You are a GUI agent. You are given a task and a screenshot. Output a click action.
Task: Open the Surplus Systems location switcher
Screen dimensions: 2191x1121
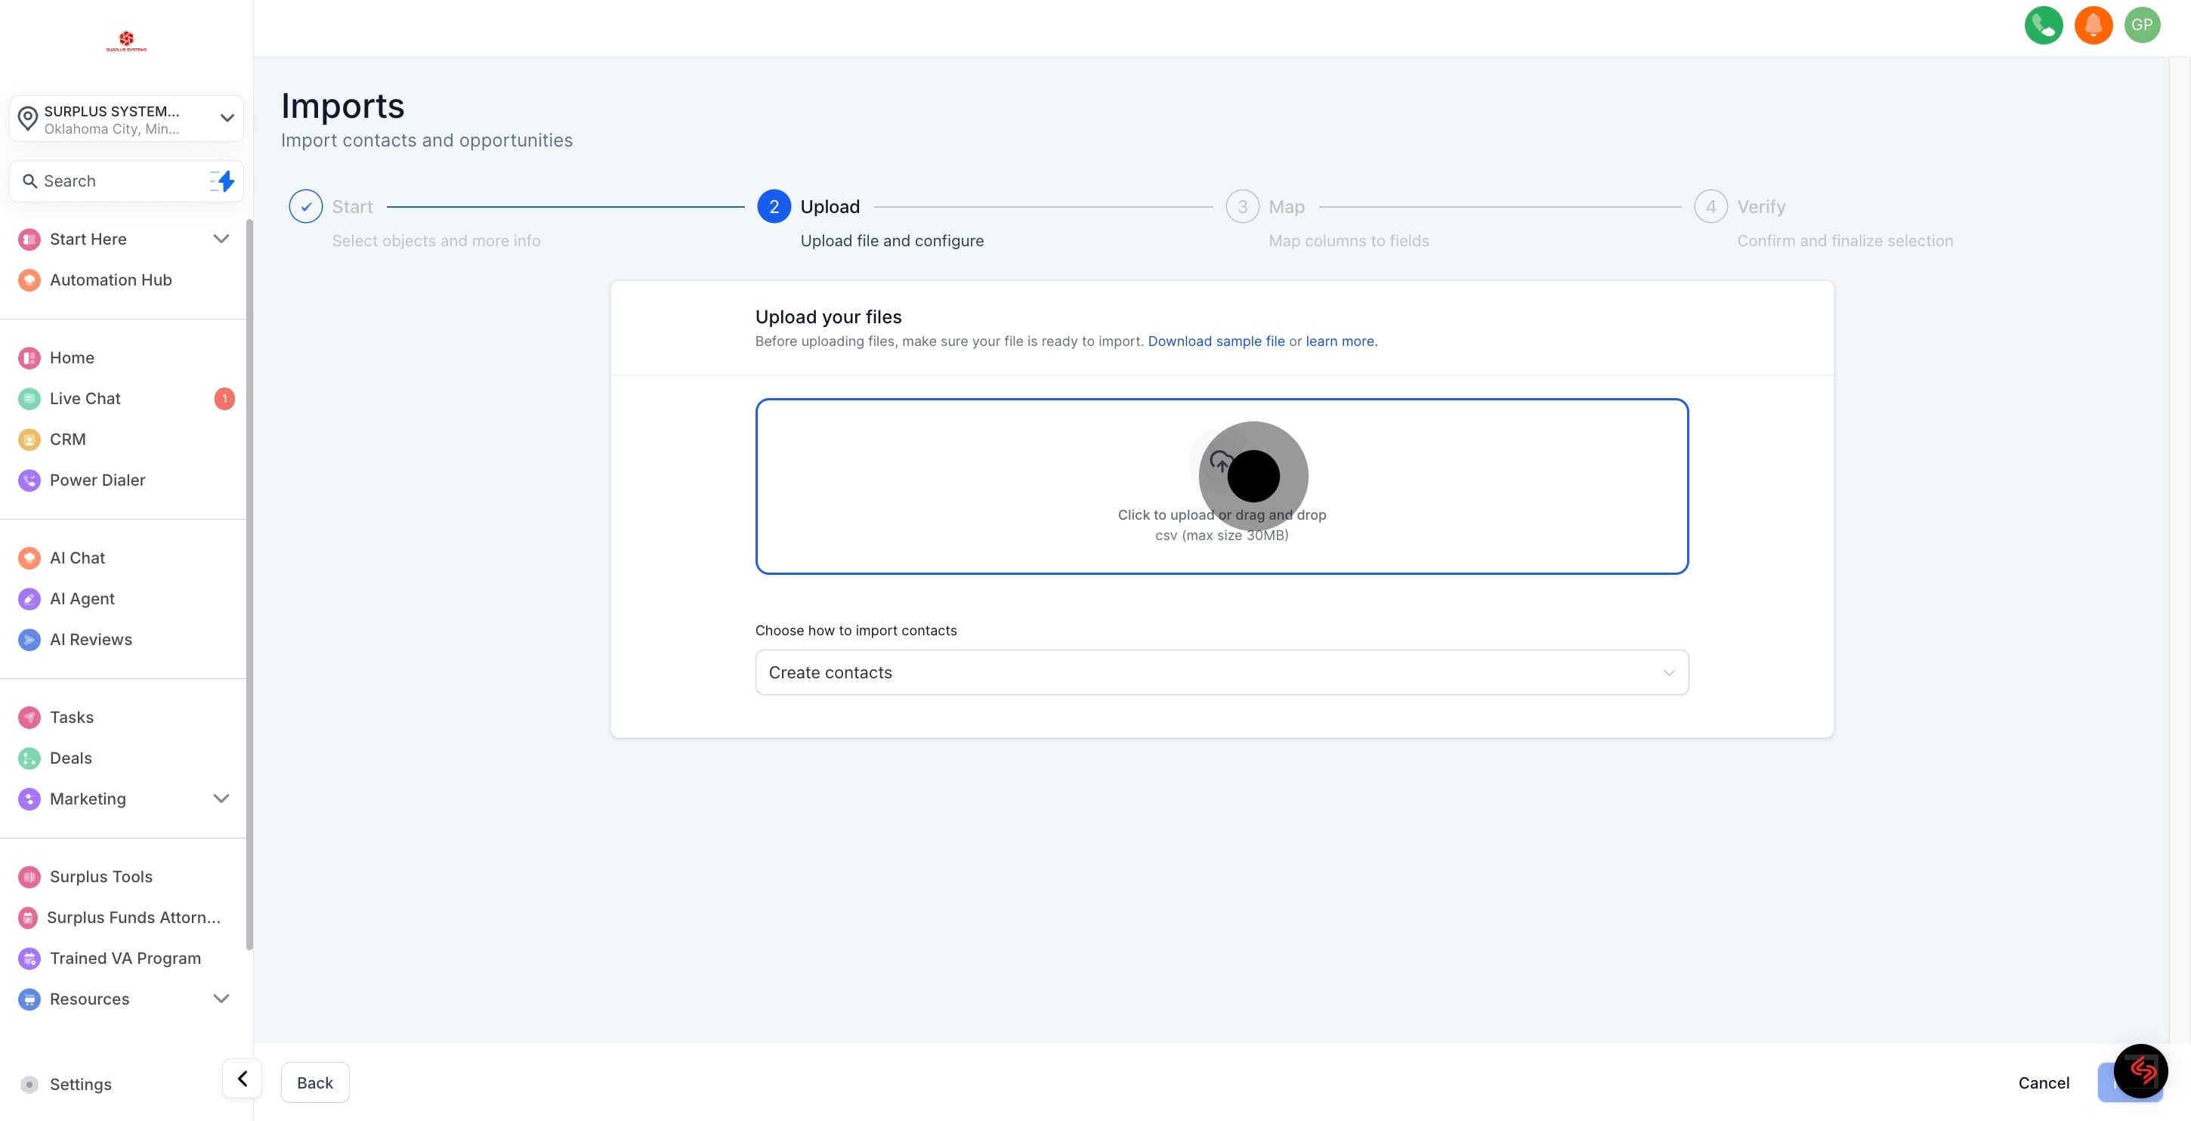tap(126, 119)
